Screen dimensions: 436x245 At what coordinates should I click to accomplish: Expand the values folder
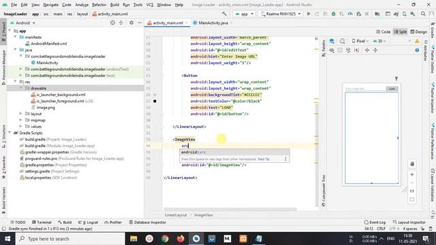click(20, 127)
